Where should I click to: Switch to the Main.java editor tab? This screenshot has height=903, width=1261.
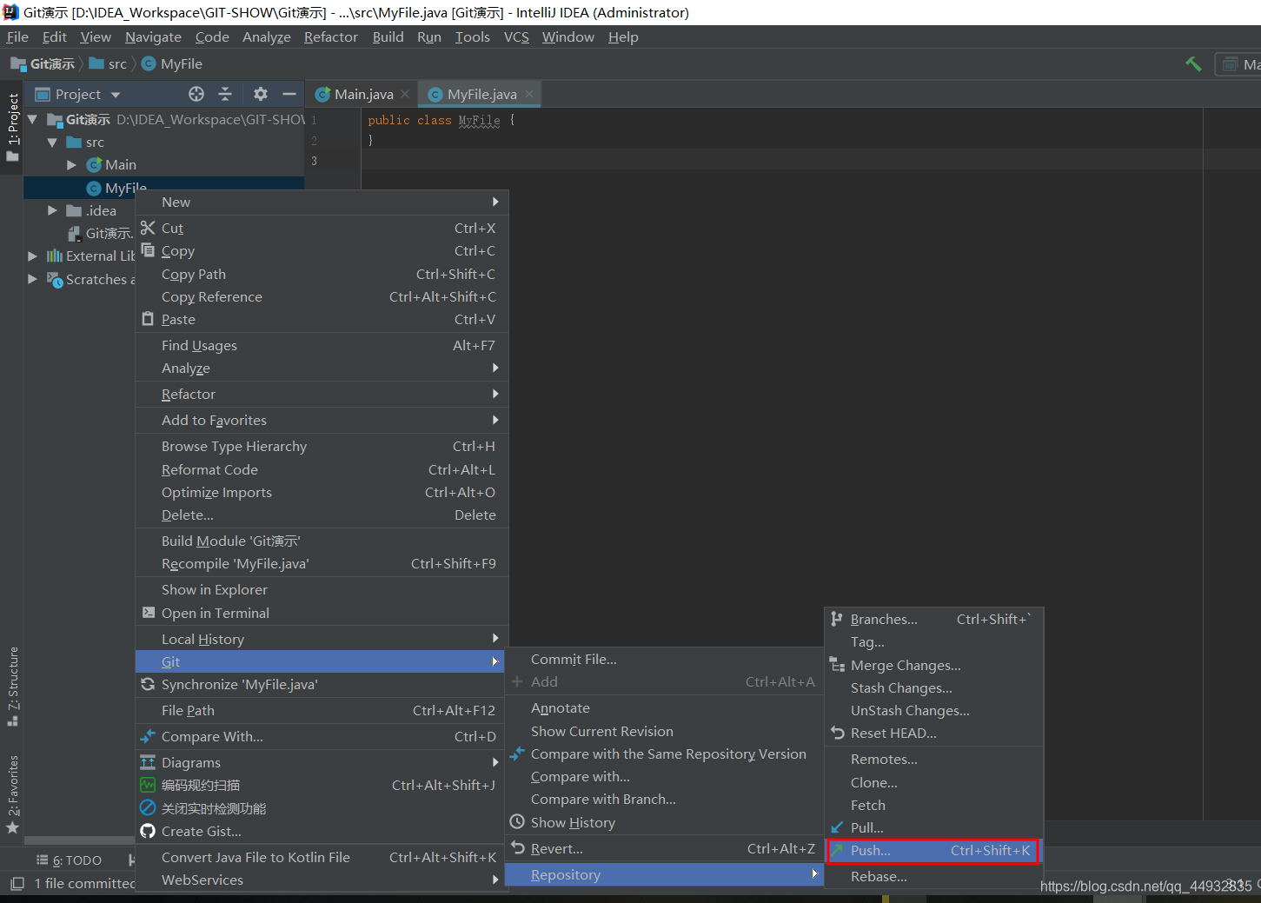click(363, 94)
